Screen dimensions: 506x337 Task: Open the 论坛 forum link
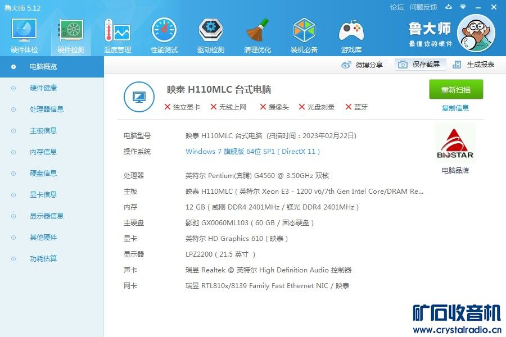397,7
